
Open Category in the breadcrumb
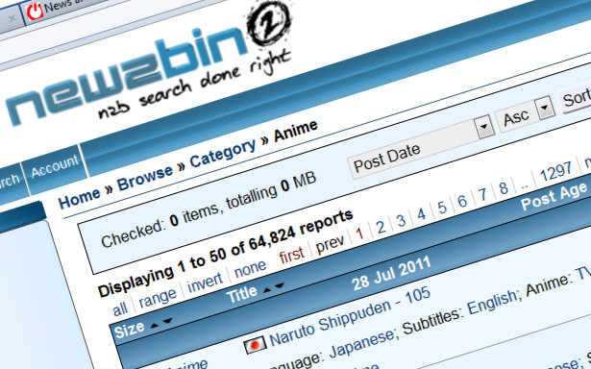222,154
